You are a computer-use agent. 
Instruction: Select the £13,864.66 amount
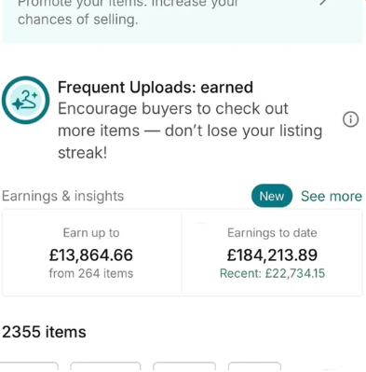(91, 255)
